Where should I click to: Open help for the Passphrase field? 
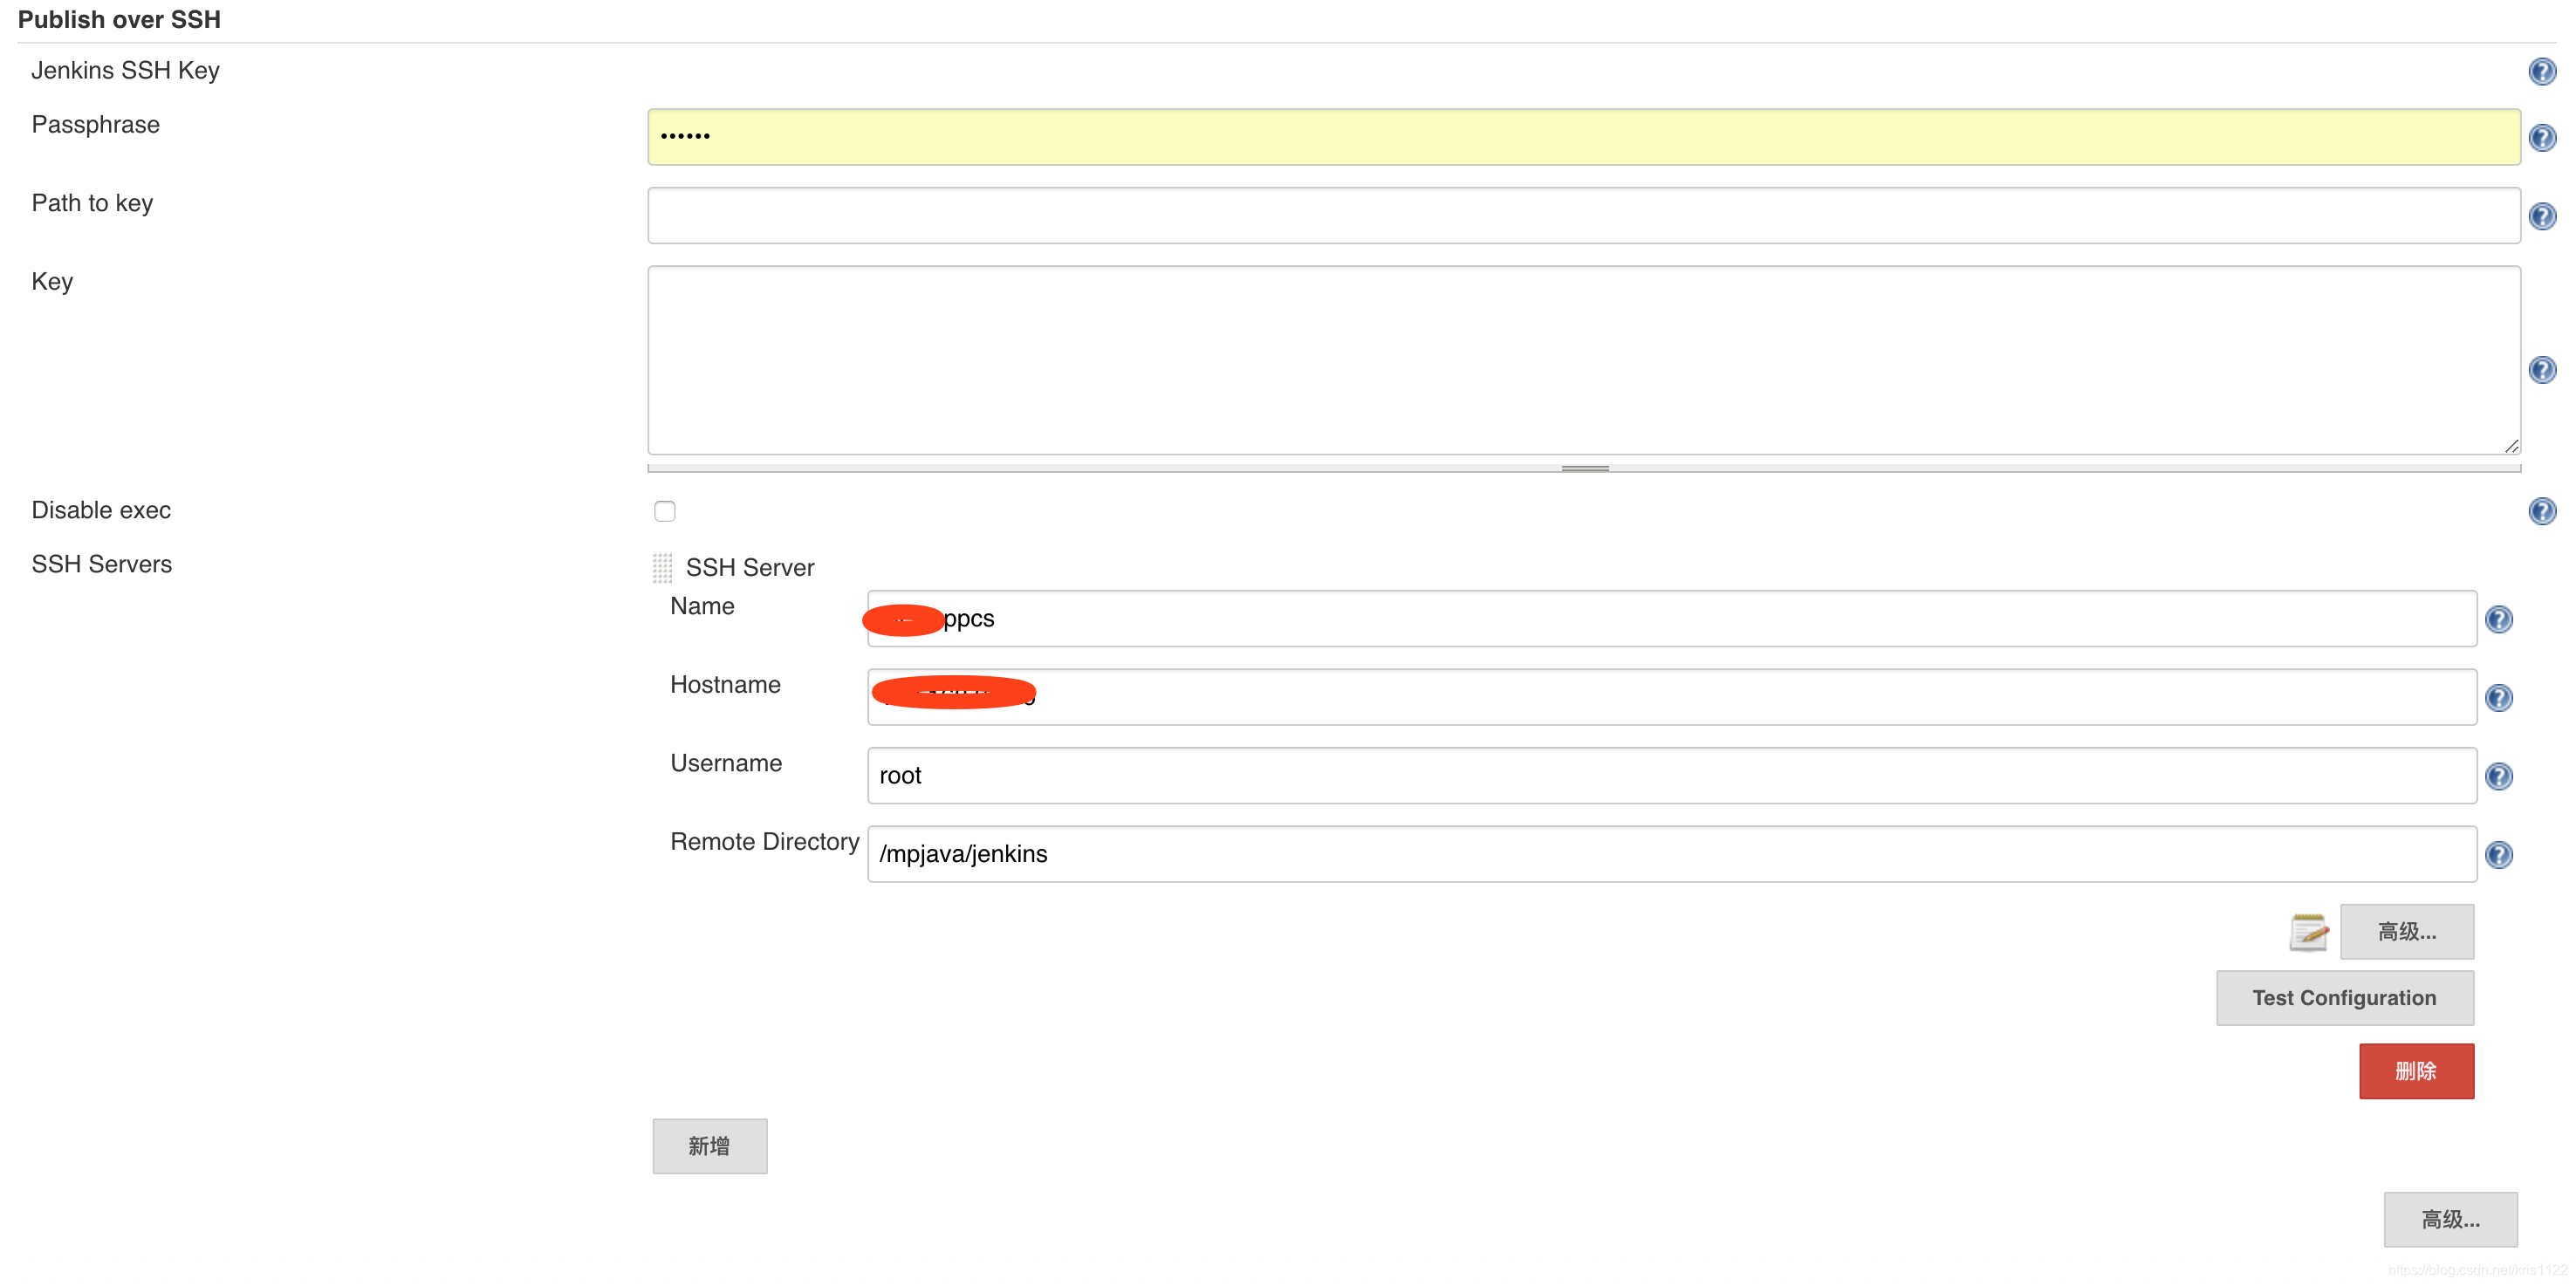click(2541, 137)
